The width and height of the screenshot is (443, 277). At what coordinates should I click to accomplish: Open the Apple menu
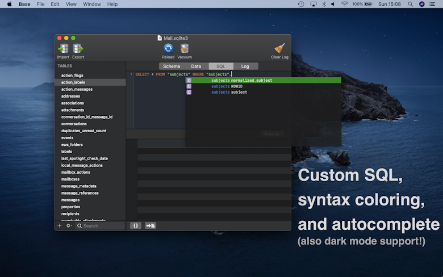pos(9,4)
